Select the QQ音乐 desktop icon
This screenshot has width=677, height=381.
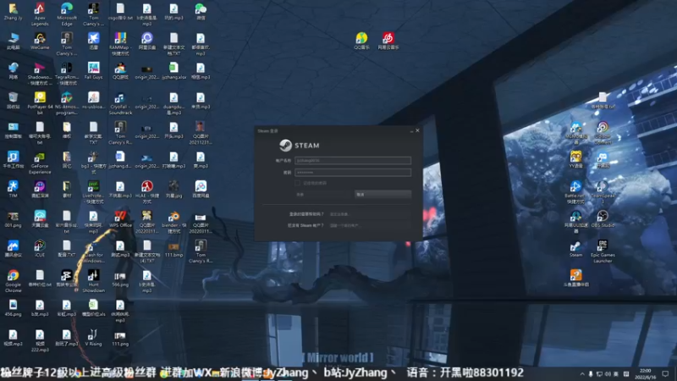tap(361, 41)
